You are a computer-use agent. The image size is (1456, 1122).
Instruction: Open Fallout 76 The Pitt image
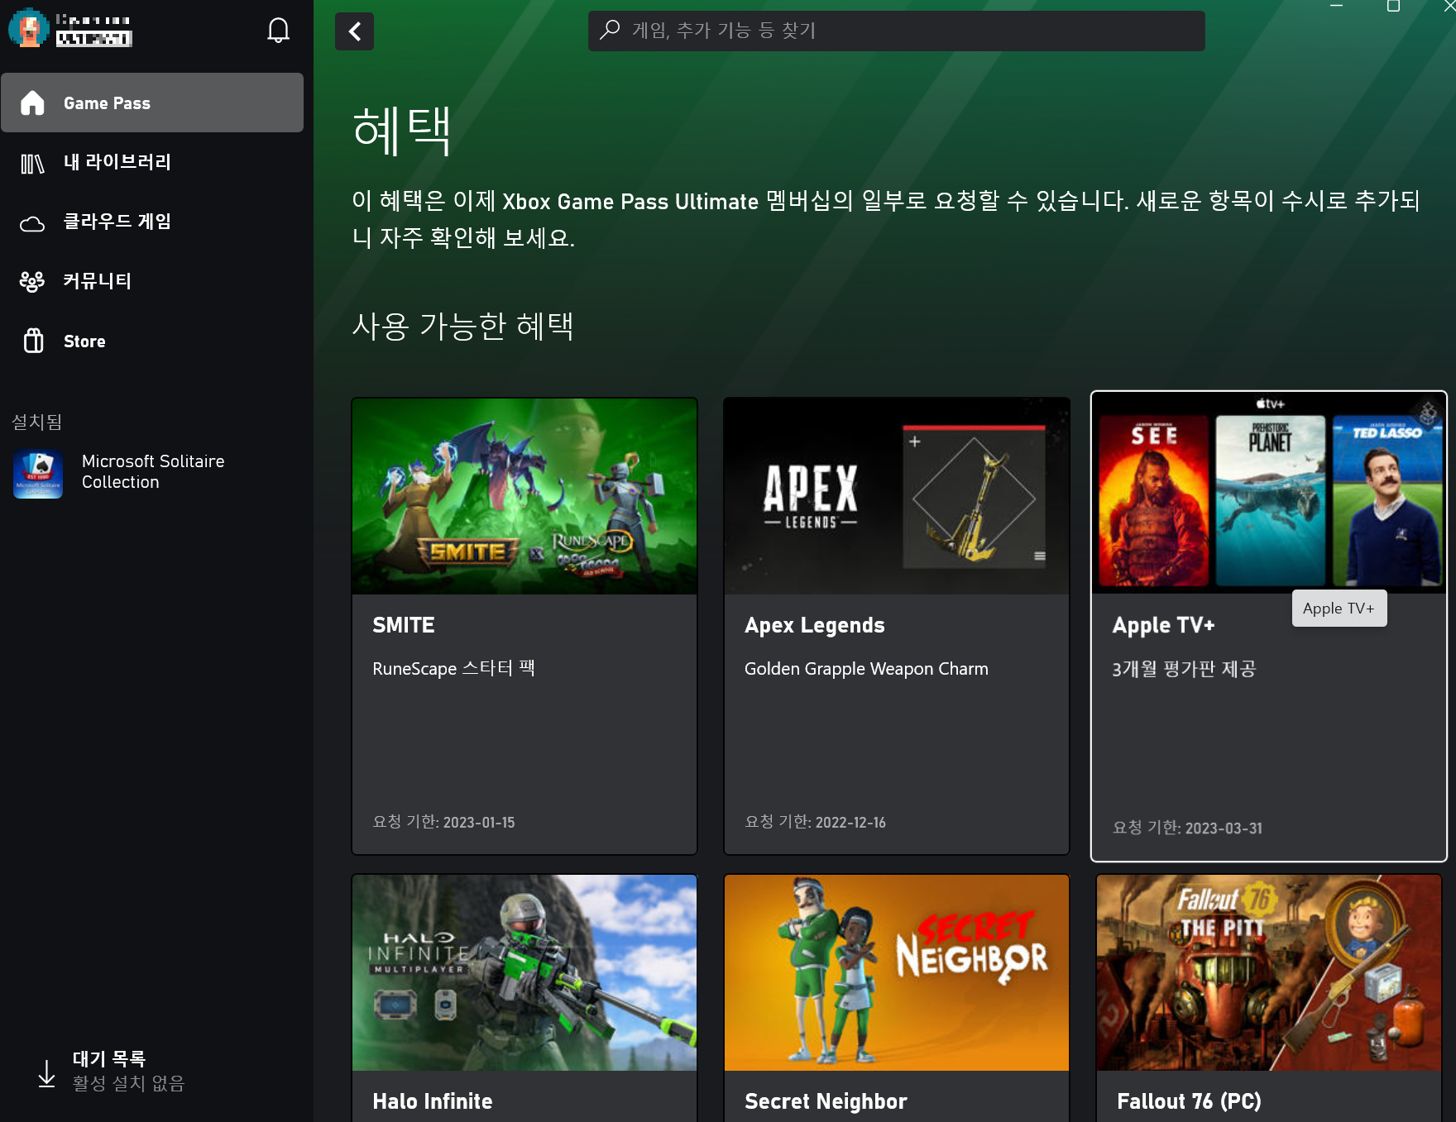point(1269,973)
